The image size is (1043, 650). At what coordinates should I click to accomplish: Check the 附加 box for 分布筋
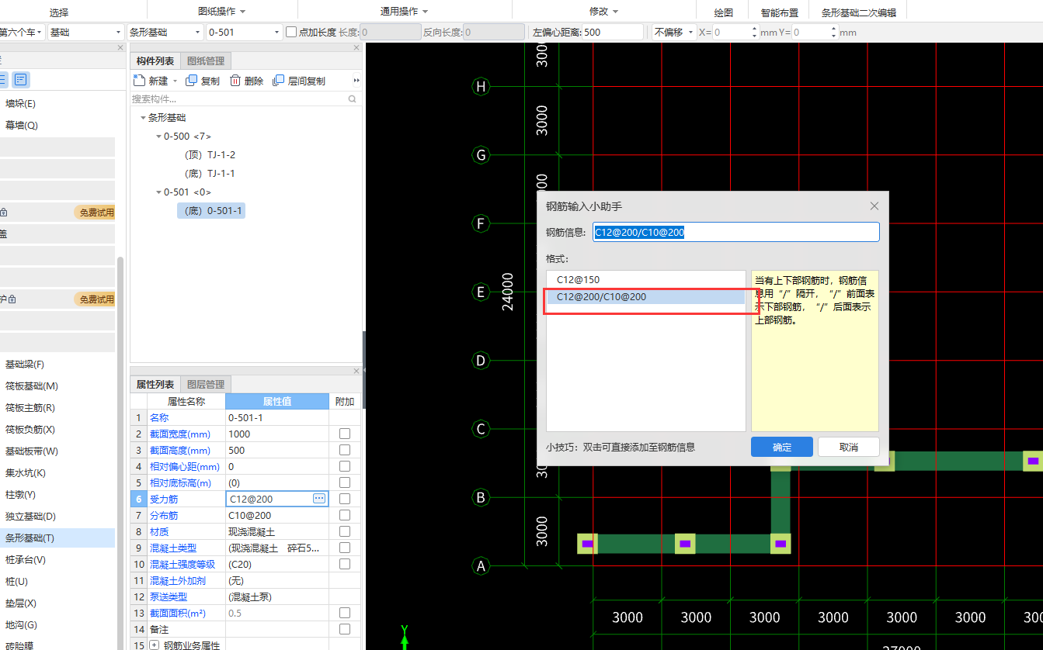pos(345,515)
